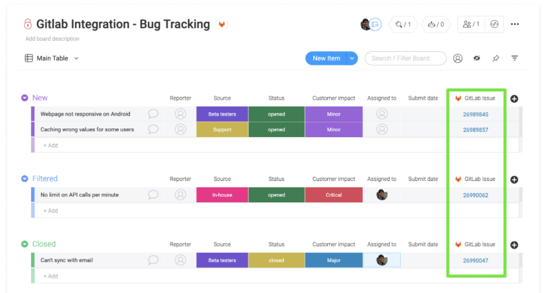Open GitLab issue 26989845

pyautogui.click(x=475, y=114)
